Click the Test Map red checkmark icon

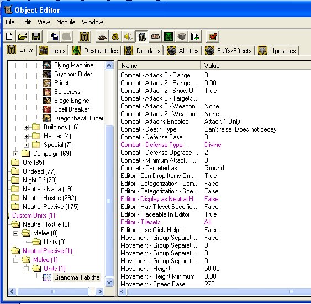click(213, 36)
